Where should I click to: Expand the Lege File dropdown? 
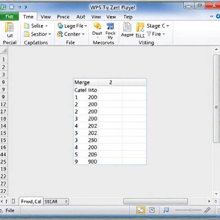(86, 26)
